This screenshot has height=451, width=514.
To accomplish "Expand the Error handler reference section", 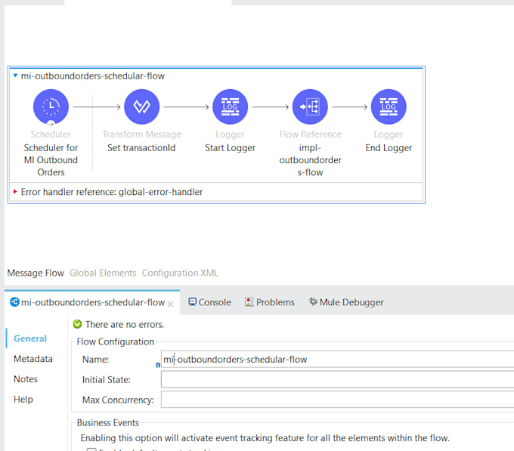I will pyautogui.click(x=15, y=191).
